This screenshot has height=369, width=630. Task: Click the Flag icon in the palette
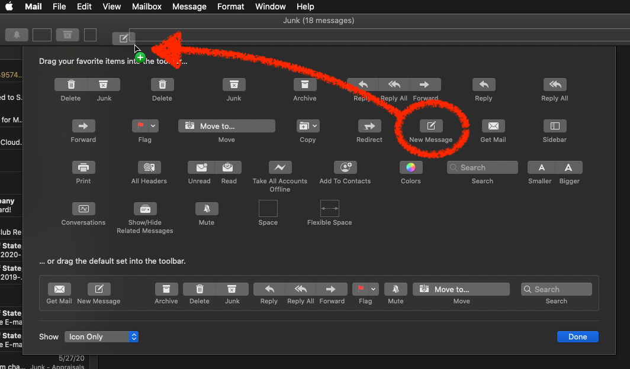(x=140, y=126)
